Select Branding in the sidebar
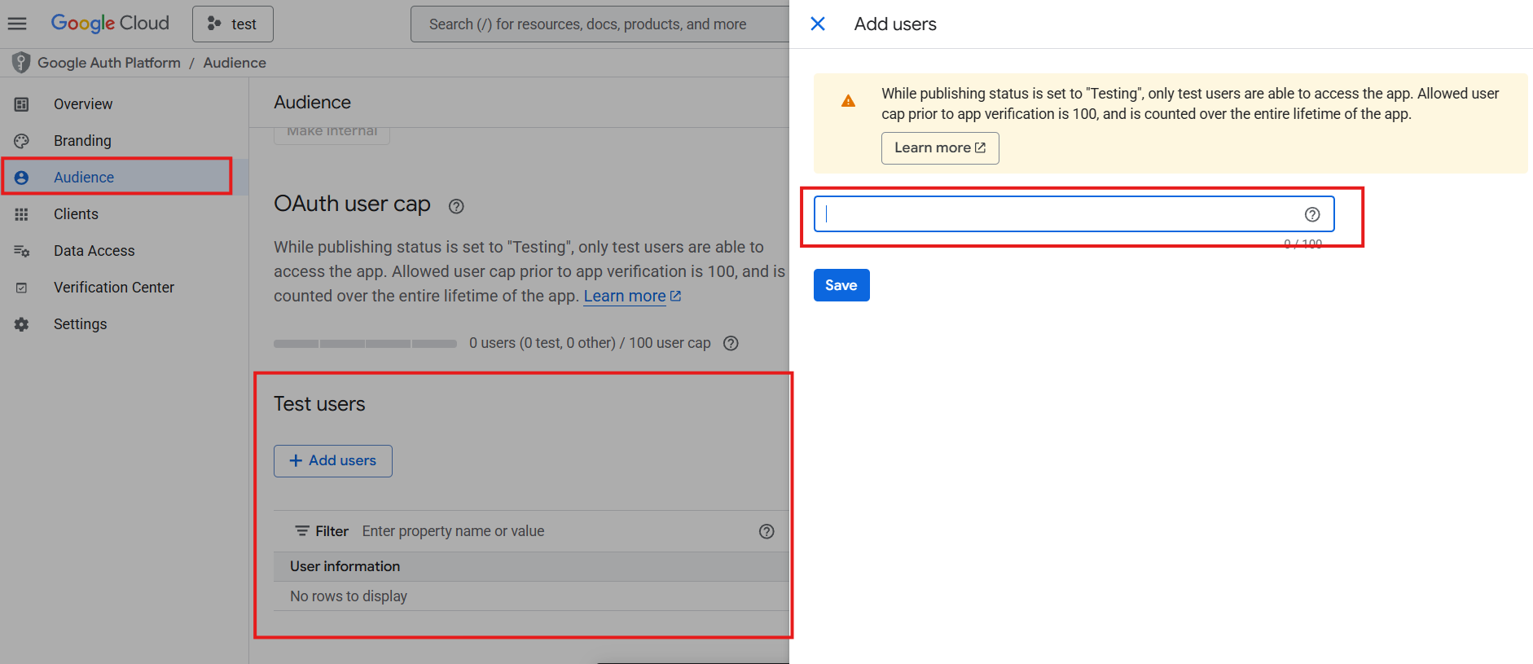This screenshot has height=664, width=1533. [x=82, y=141]
